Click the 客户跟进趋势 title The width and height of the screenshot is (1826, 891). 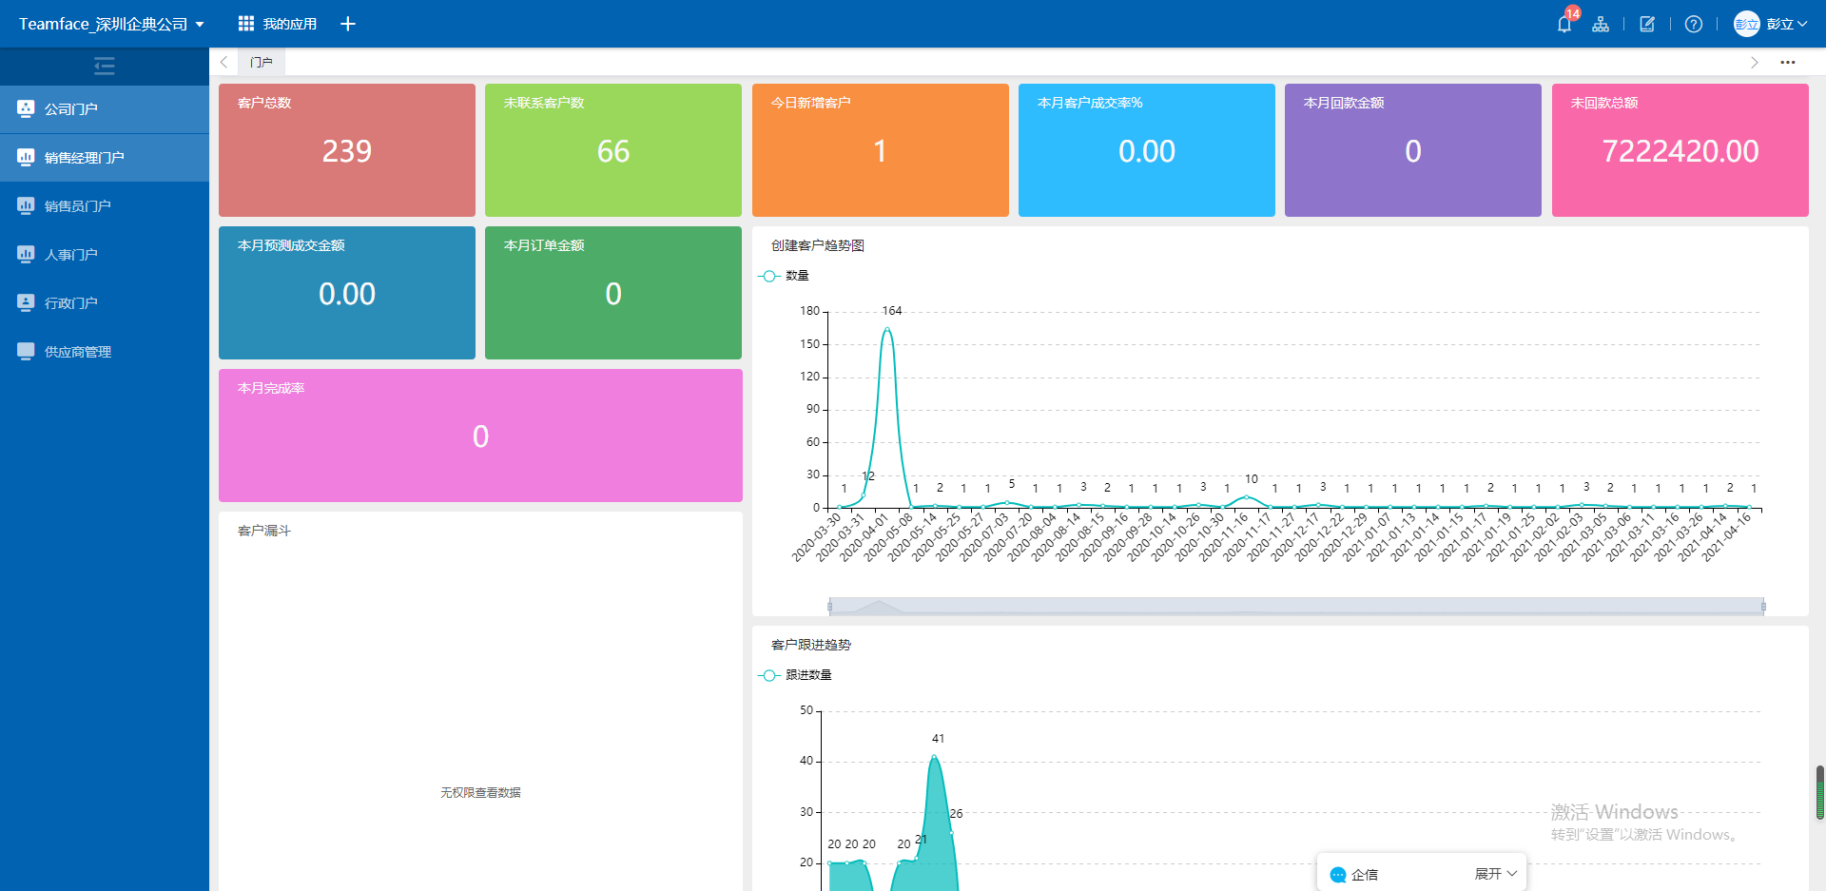click(x=810, y=645)
